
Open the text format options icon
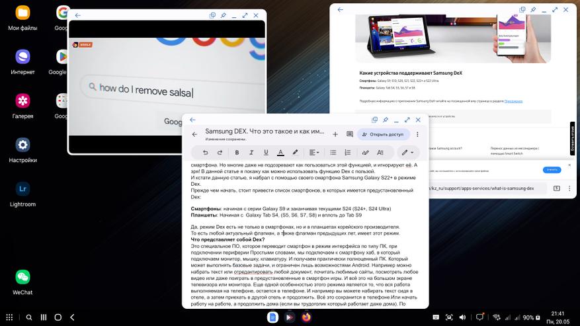(380, 153)
